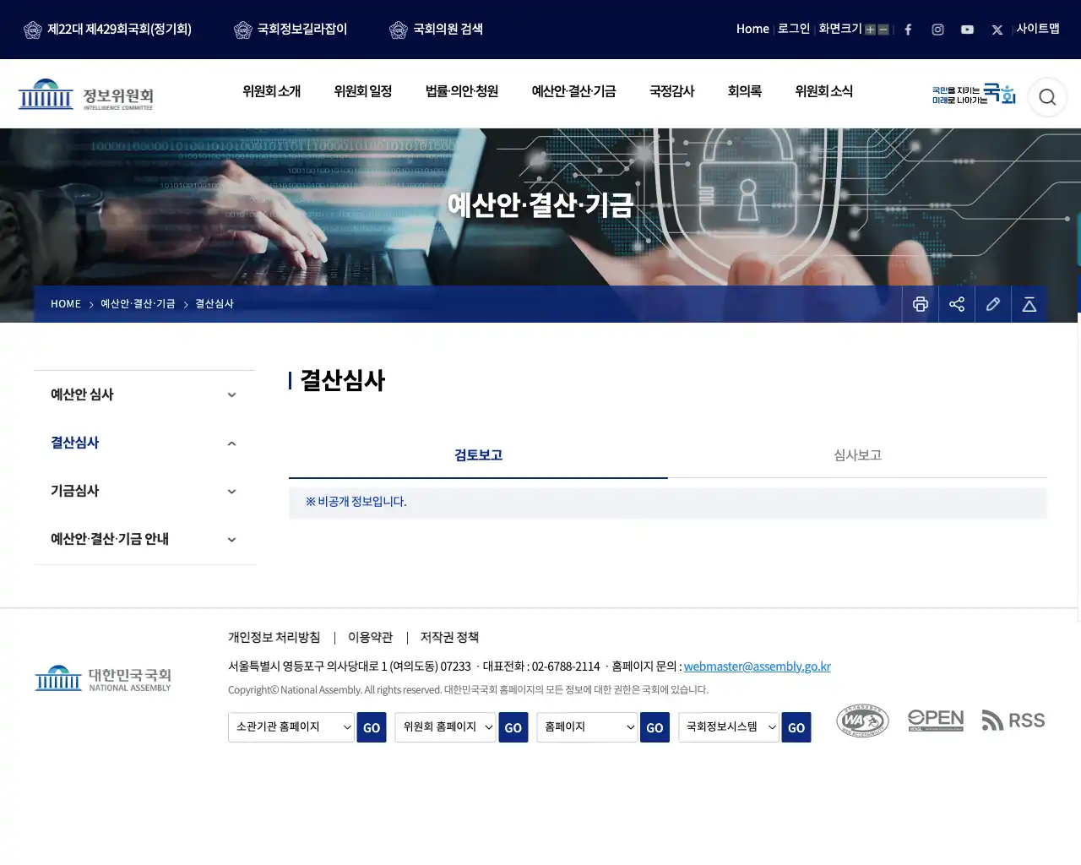Open the footer 홈페이지 dropdown
The width and height of the screenshot is (1081, 865).
(587, 727)
